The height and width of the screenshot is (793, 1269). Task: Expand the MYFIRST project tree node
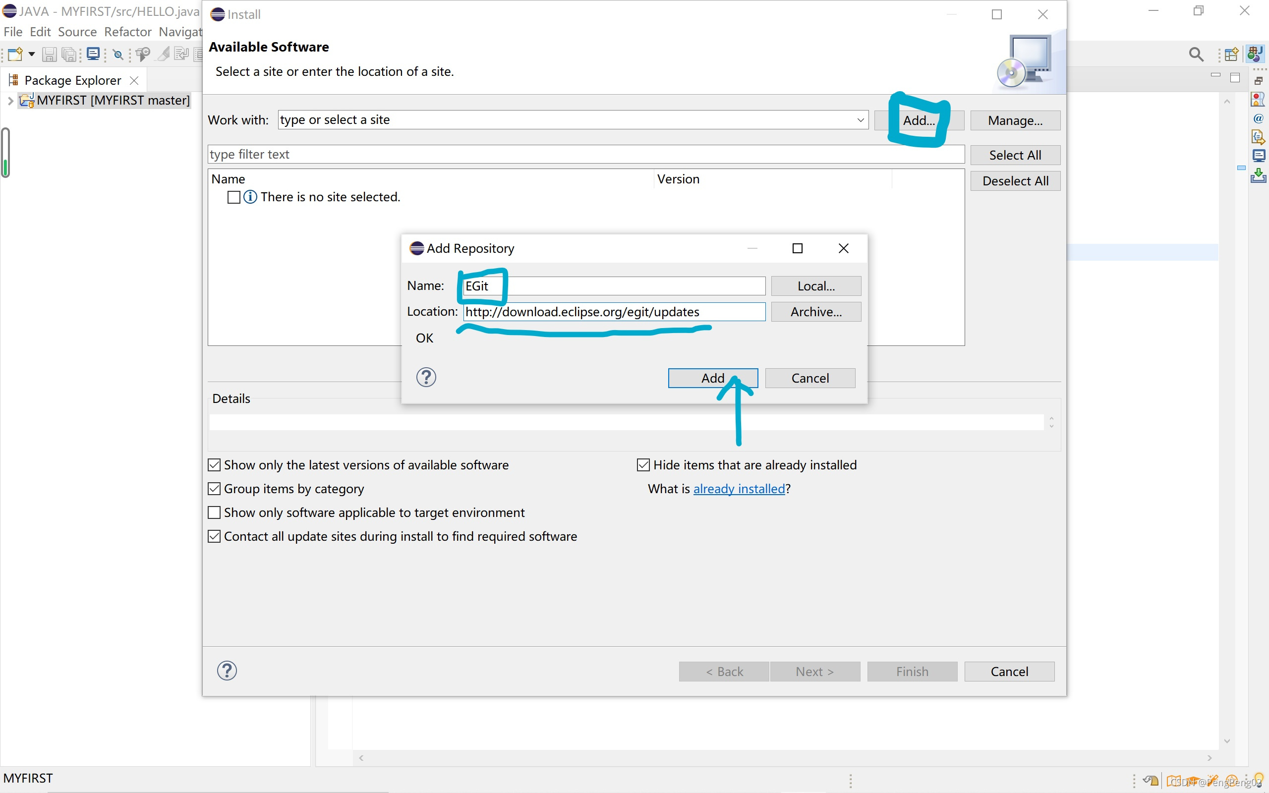tap(10, 101)
